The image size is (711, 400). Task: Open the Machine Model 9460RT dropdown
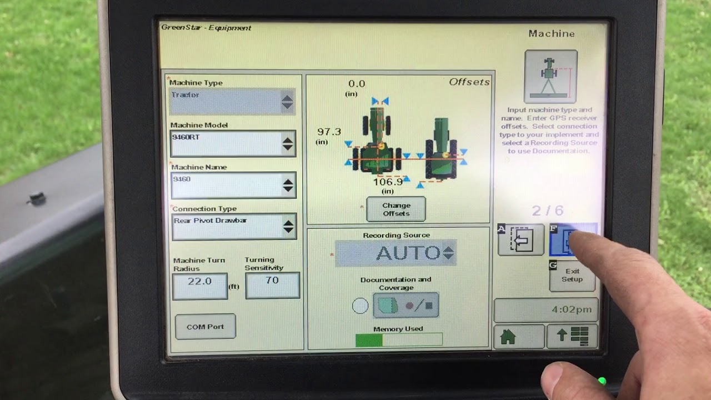point(233,144)
